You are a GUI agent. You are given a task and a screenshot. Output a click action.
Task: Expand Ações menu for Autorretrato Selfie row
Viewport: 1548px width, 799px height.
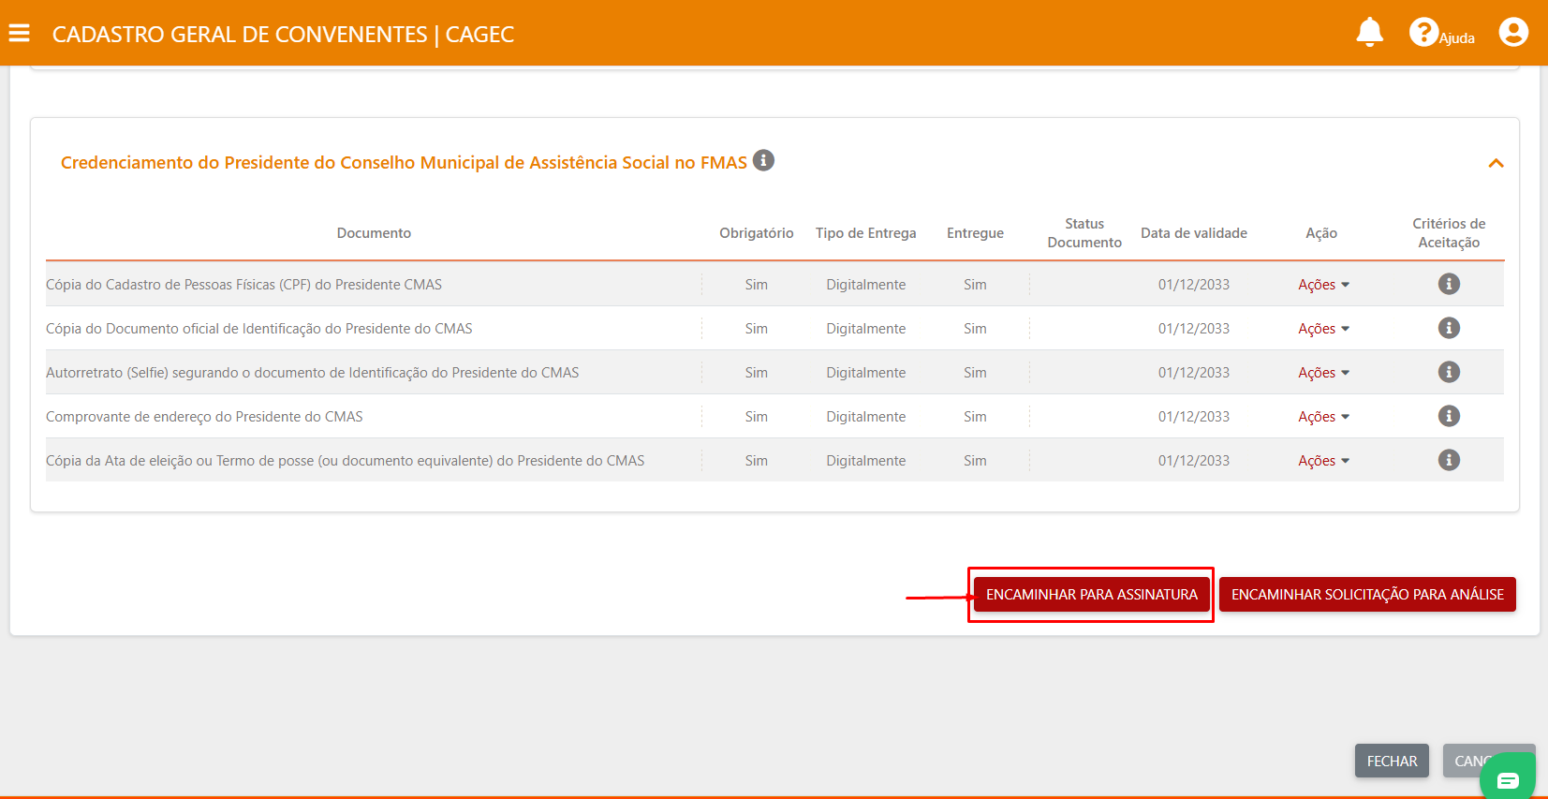click(x=1322, y=373)
